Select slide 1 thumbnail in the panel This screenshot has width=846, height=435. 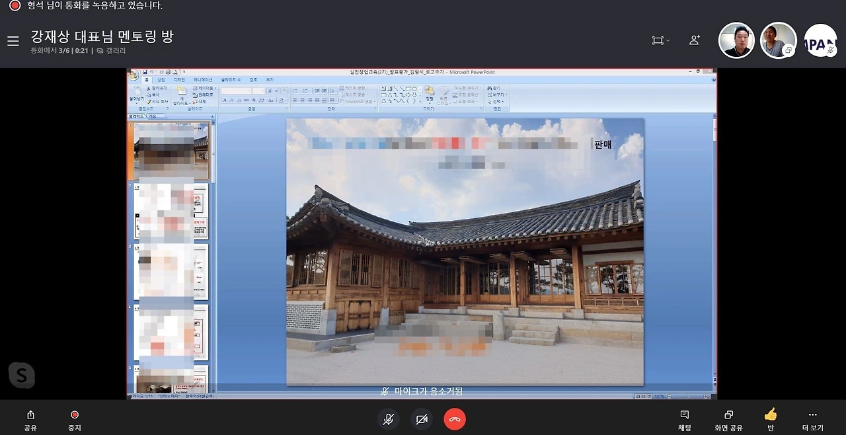171,151
